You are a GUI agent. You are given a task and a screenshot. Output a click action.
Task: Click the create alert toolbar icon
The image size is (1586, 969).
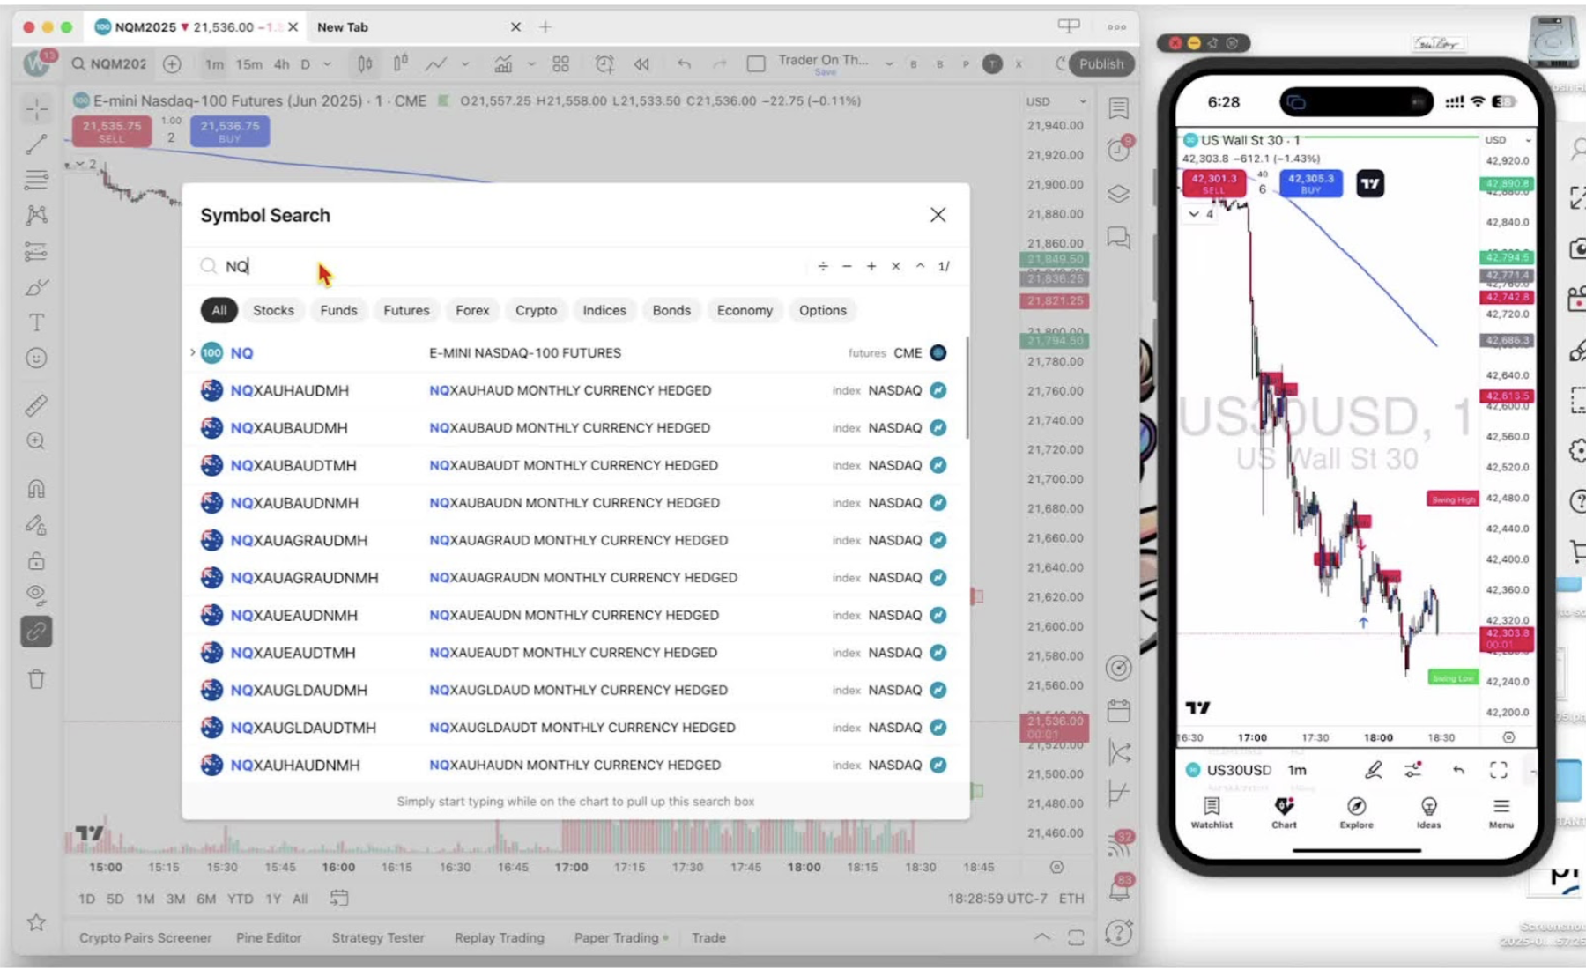pos(604,64)
